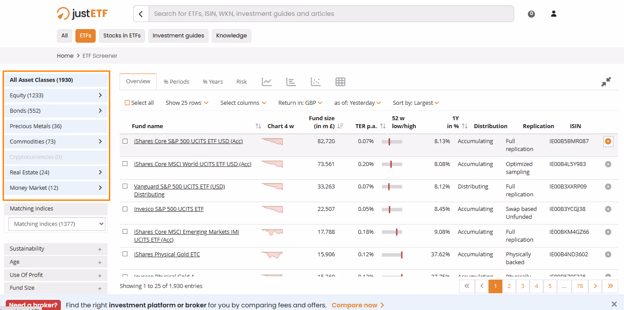
Task: Open the watchlist clock icon
Action: [531, 14]
